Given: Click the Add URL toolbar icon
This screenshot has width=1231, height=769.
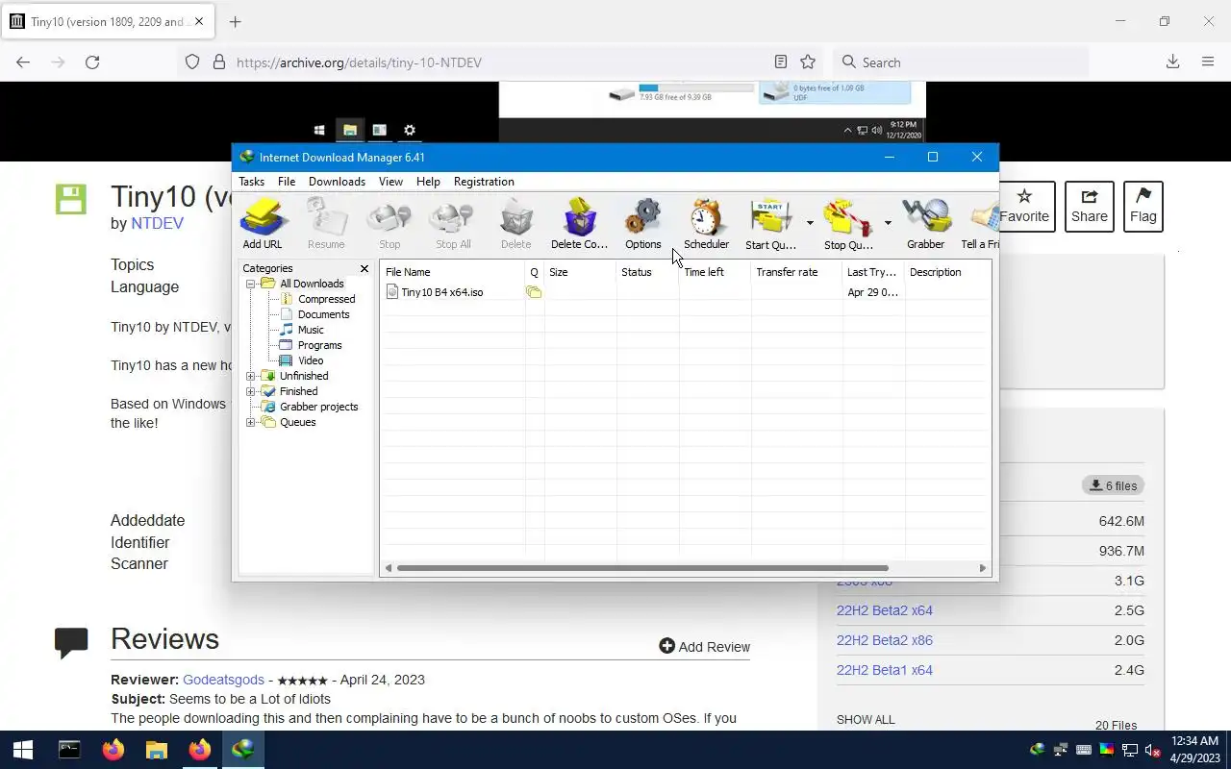Looking at the screenshot, I should [x=263, y=223].
